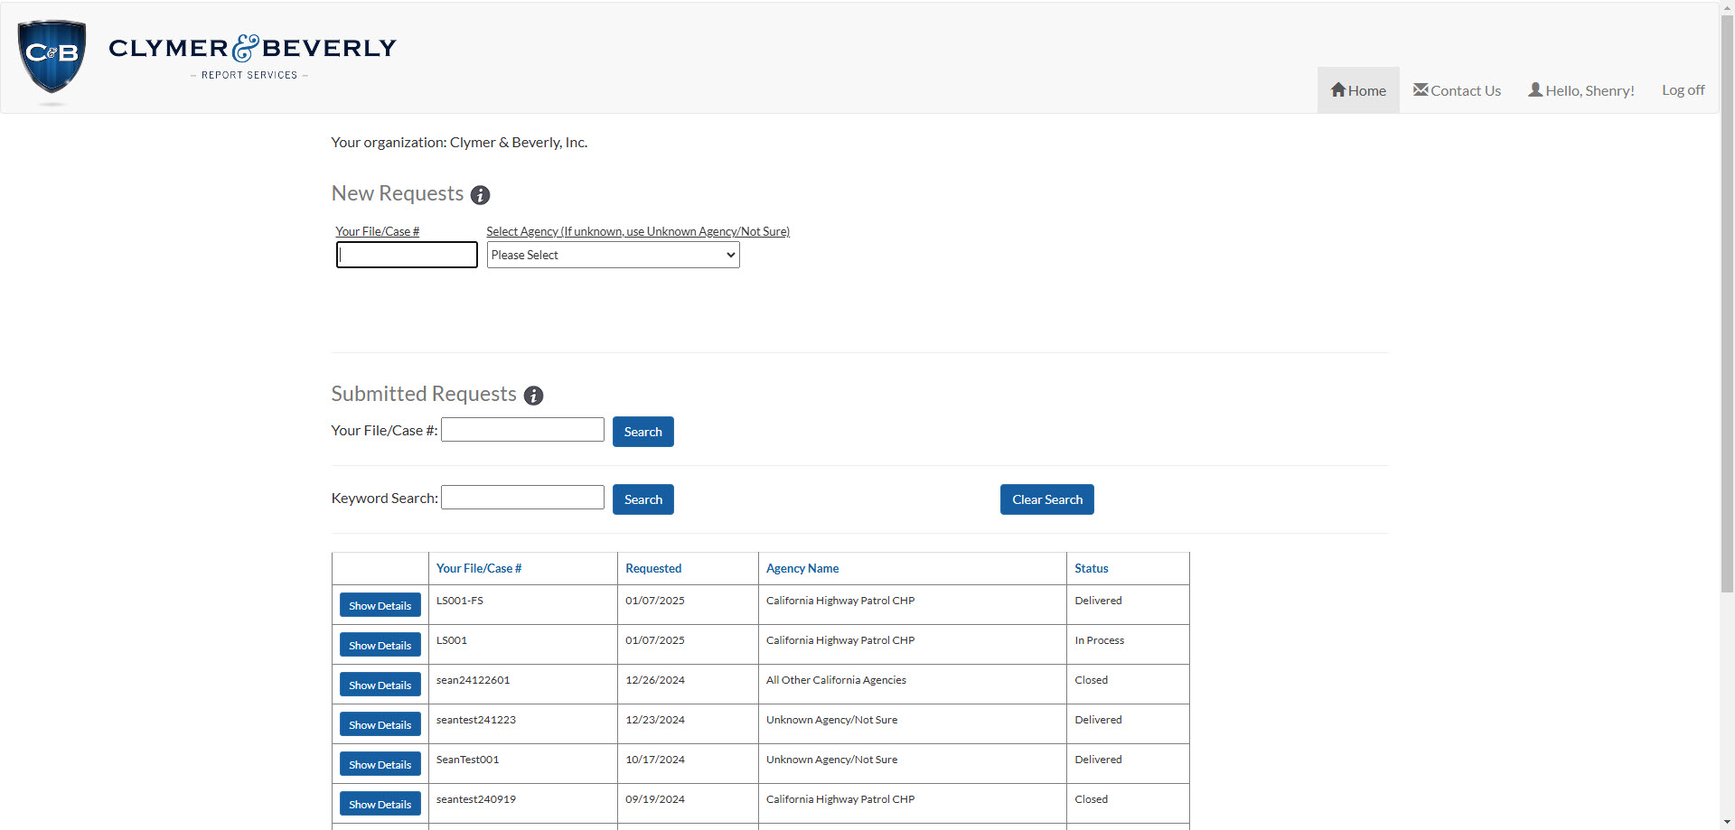Click the envelope icon beside Contact Us
Image resolution: width=1735 pixels, height=830 pixels.
[1419, 89]
